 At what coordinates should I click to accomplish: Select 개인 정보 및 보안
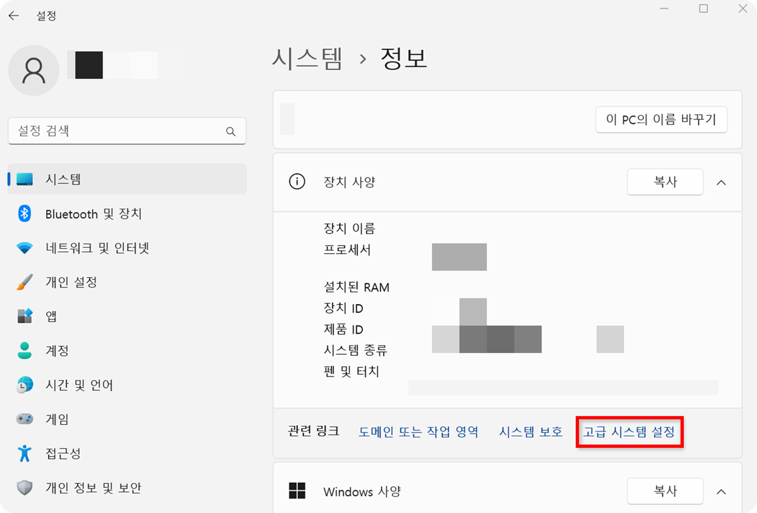point(127,487)
